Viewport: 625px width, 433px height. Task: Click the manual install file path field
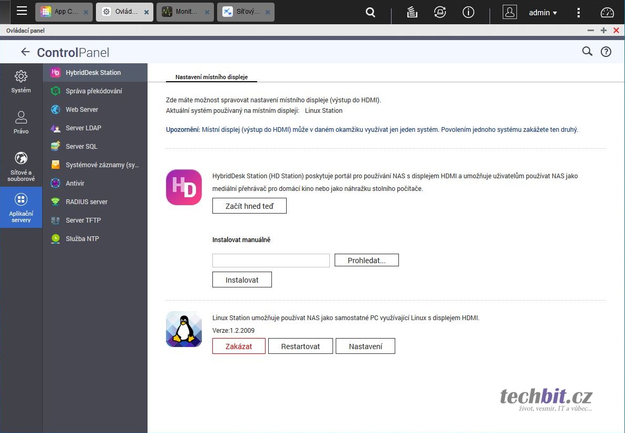point(271,261)
